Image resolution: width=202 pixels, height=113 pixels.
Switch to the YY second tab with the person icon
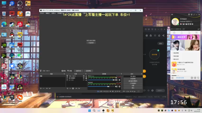[182, 33]
